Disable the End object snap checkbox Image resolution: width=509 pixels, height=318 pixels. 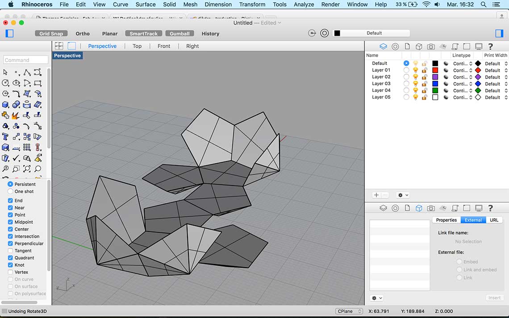10,201
